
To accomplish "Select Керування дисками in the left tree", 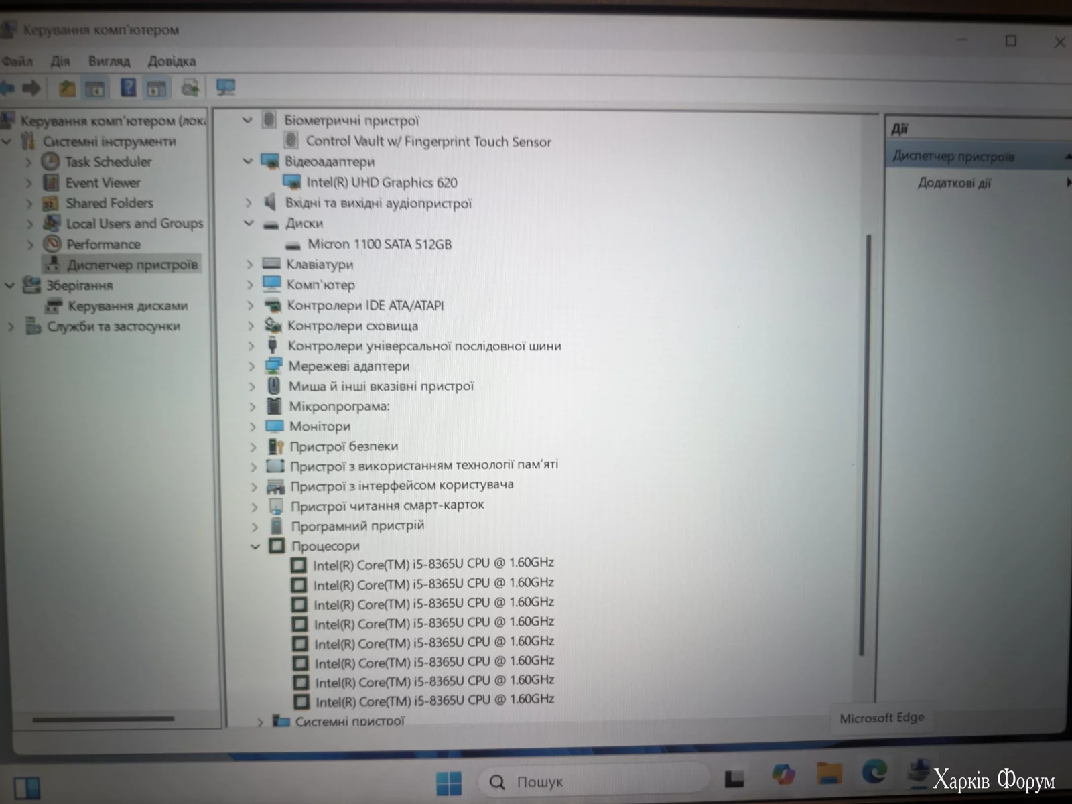I will pyautogui.click(x=127, y=306).
